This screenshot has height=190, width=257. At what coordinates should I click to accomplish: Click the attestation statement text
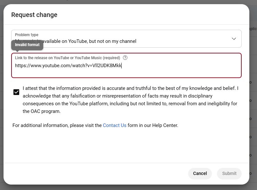(131, 100)
